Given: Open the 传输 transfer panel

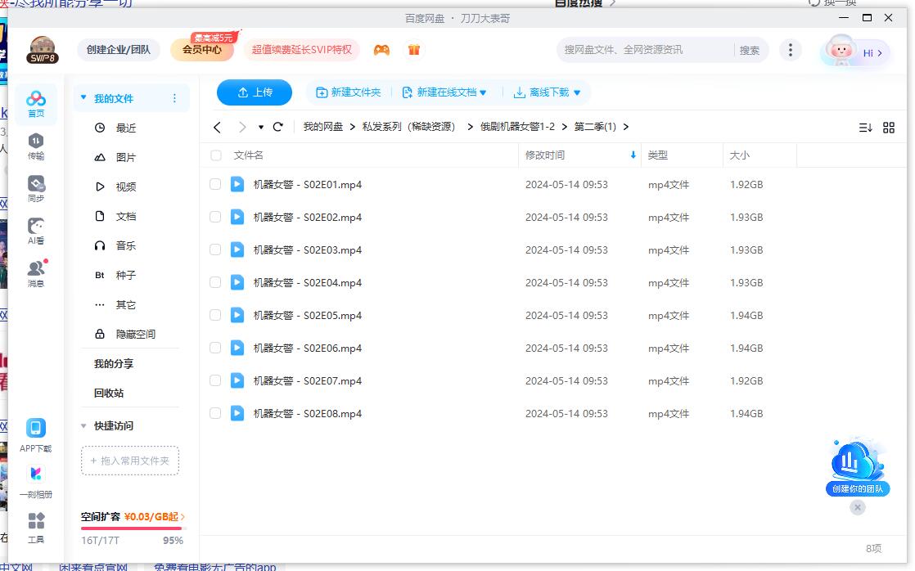Looking at the screenshot, I should click(36, 147).
